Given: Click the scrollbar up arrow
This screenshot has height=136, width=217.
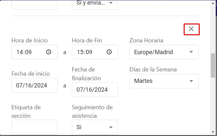Looking at the screenshot, I should (x=213, y=3).
